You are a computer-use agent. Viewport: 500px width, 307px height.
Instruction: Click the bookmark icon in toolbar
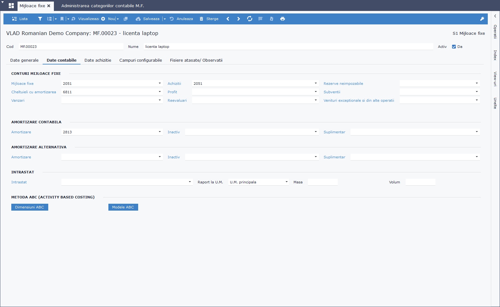point(62,19)
